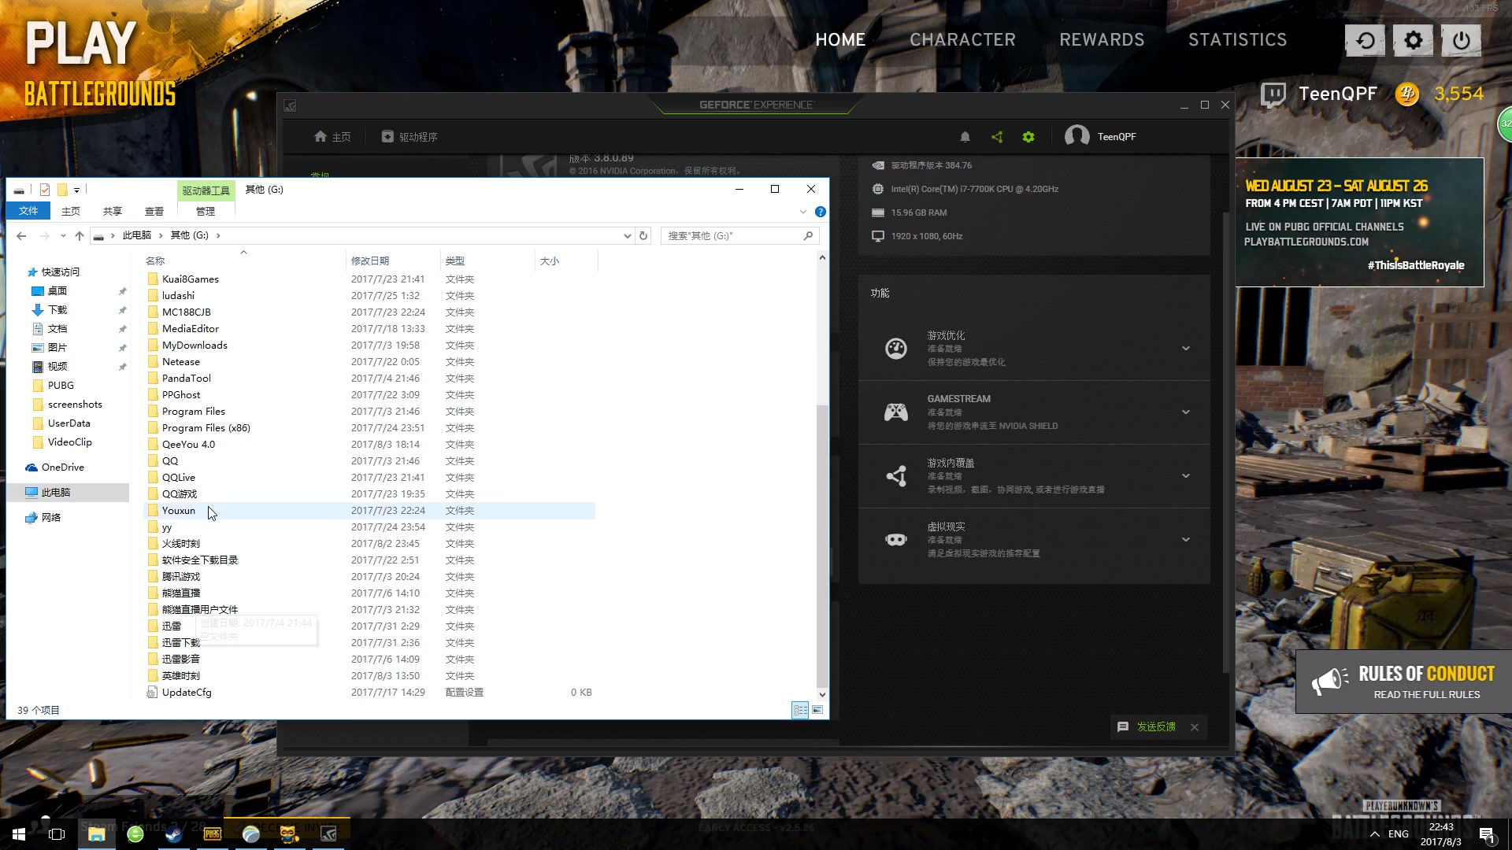The image size is (1512, 850).
Task: Click the share/broadcast icon in GeForce
Action: pyautogui.click(x=996, y=136)
